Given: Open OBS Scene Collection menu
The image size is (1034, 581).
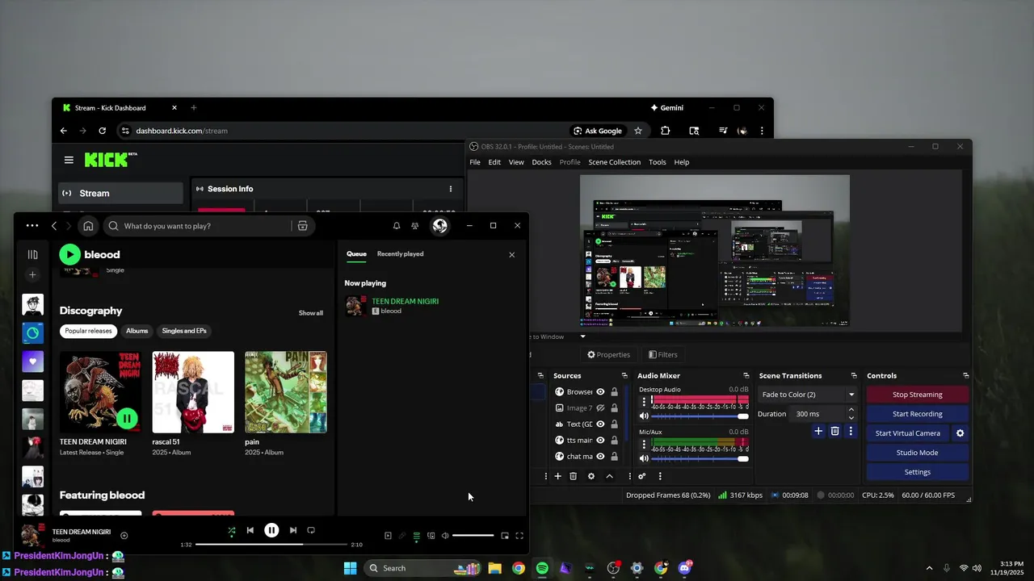Looking at the screenshot, I should coord(614,162).
